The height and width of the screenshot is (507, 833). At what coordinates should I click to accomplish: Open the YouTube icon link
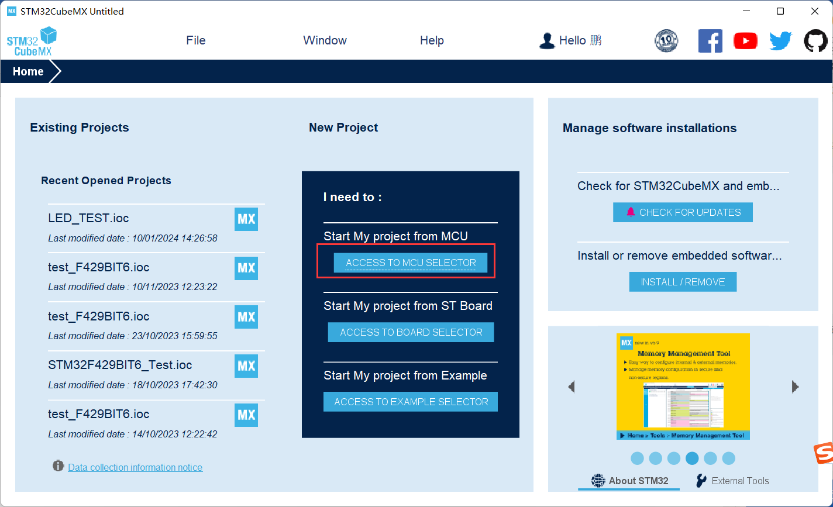tap(745, 41)
